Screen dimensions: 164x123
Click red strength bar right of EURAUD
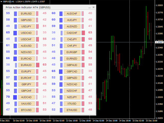(x=38, y=65)
